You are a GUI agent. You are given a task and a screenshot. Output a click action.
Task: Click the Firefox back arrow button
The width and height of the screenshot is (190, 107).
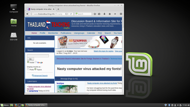pyautogui.click(x=27, y=14)
